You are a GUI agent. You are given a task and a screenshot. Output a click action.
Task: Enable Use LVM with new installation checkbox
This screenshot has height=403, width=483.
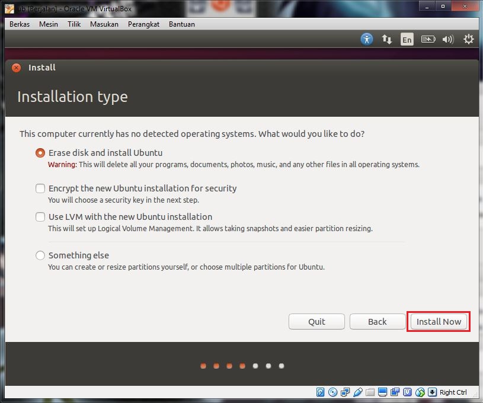(40, 217)
